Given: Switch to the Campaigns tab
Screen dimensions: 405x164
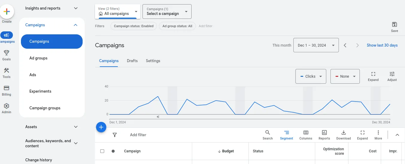Looking at the screenshot, I should click(x=109, y=61).
